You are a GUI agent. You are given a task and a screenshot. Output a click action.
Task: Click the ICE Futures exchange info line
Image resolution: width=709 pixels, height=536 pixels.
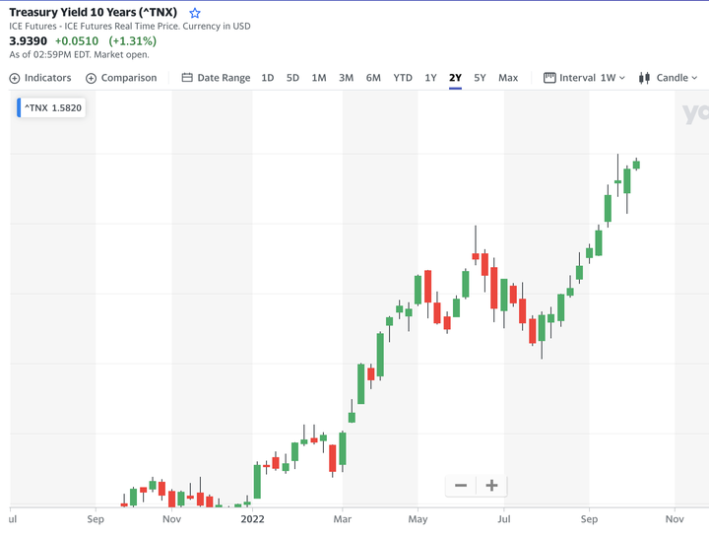point(130,27)
